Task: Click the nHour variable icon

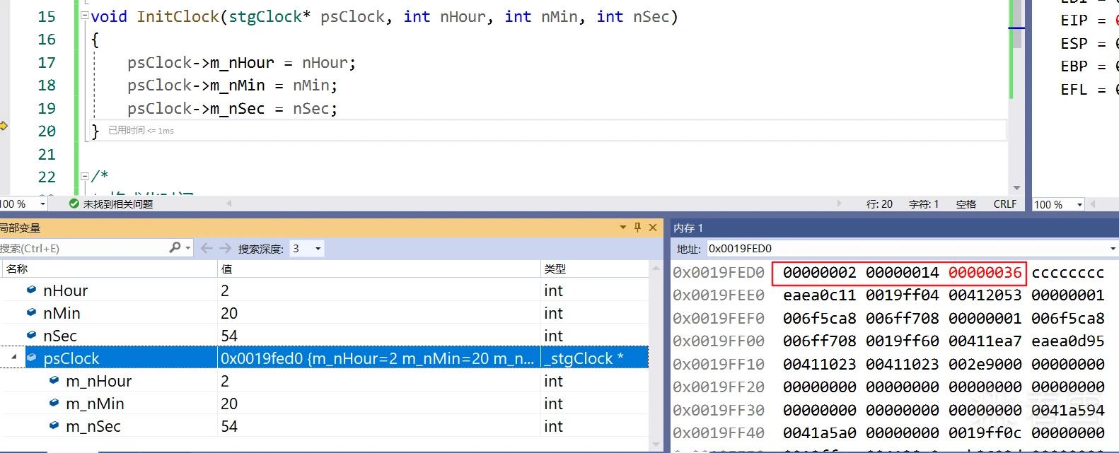Action: (x=31, y=290)
